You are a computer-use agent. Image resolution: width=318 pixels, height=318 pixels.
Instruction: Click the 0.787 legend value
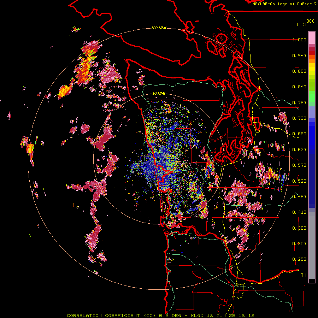(x=299, y=102)
